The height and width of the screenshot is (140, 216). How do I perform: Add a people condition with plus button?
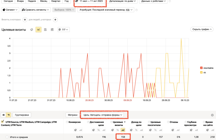click(55, 20)
